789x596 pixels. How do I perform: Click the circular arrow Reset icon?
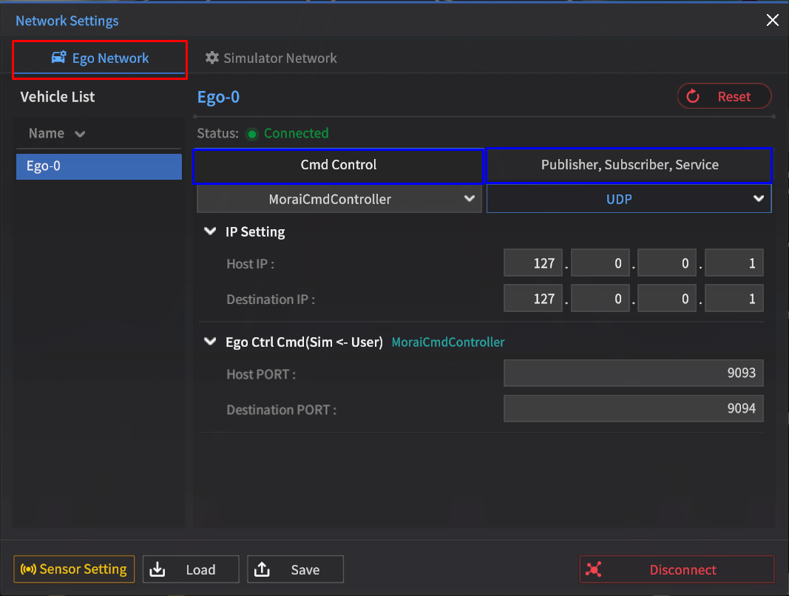tap(693, 96)
